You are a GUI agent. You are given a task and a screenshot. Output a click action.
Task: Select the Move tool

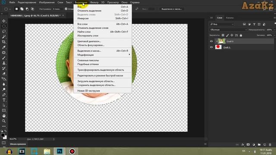[4, 21]
